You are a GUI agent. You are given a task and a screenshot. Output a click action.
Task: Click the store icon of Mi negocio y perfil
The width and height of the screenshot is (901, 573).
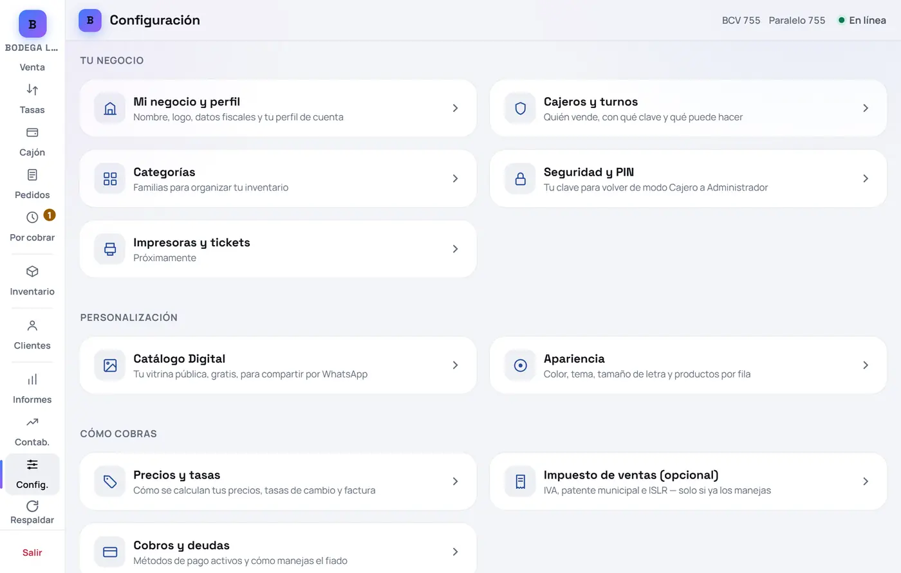tap(110, 108)
